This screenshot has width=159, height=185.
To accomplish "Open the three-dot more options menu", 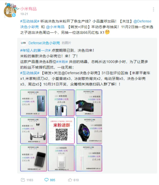I will point(154,9).
